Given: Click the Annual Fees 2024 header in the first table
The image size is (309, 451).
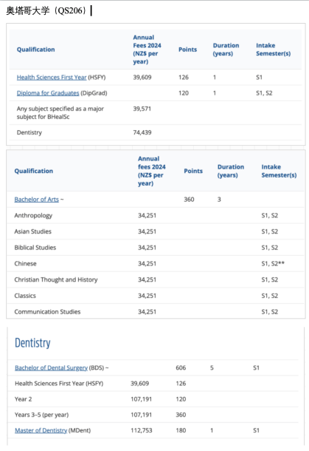Looking at the screenshot, I should [x=147, y=50].
